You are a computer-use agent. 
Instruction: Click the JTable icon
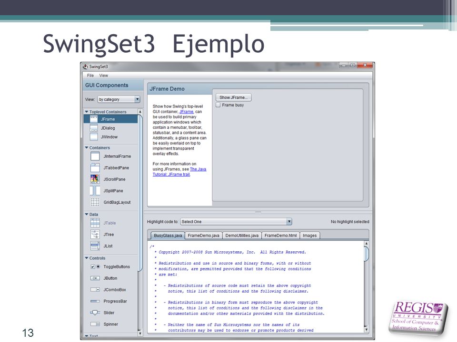95,223
